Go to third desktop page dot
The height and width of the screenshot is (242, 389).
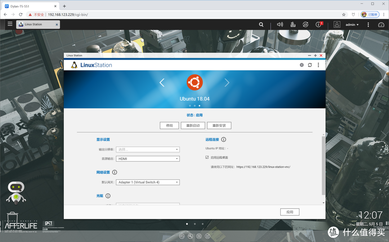pos(203,224)
